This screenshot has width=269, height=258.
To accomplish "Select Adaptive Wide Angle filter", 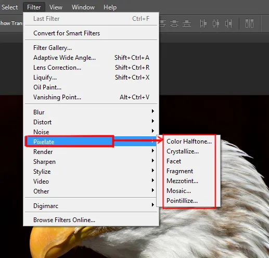I will [x=91, y=58].
